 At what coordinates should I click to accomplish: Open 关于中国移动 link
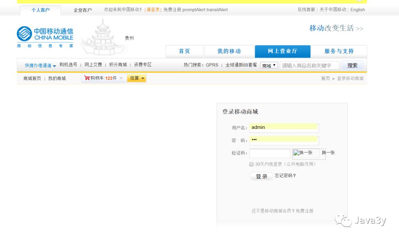click(332, 10)
